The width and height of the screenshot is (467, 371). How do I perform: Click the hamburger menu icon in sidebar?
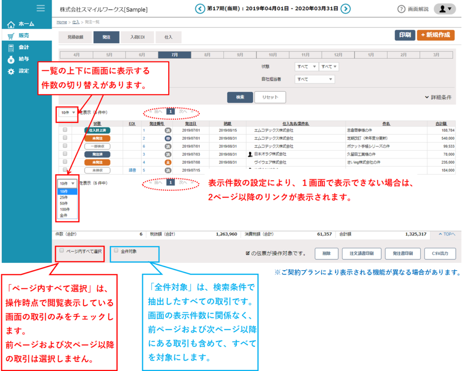click(x=41, y=8)
